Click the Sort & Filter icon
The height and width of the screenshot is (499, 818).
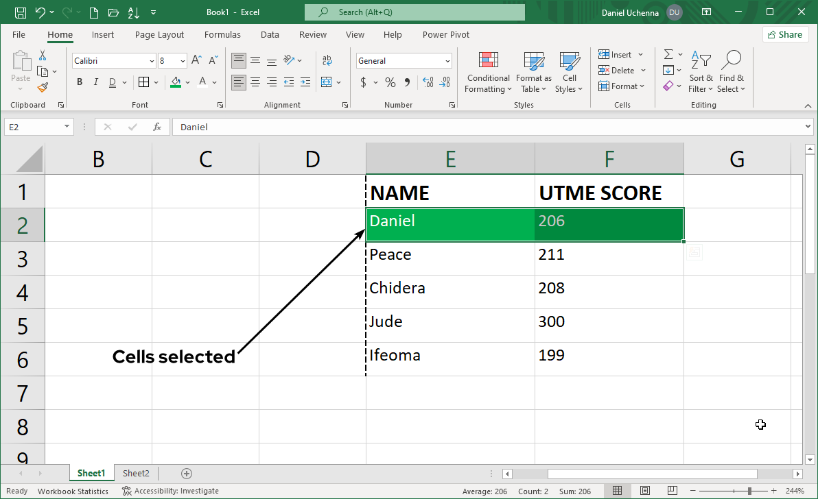pos(701,73)
